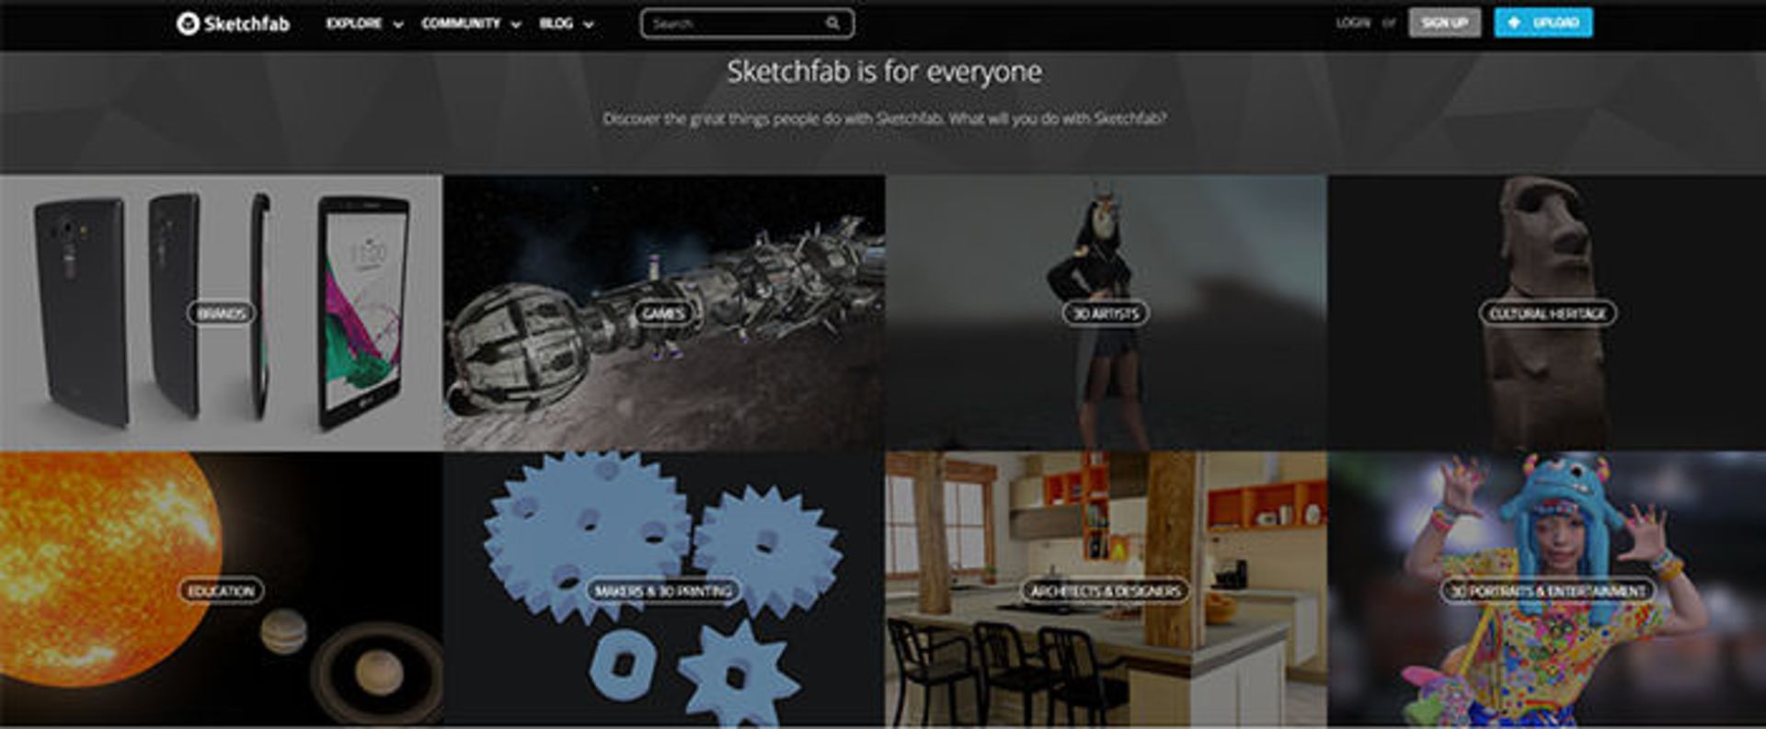The width and height of the screenshot is (1766, 729).
Task: Open the Community menu
Action: tap(461, 23)
